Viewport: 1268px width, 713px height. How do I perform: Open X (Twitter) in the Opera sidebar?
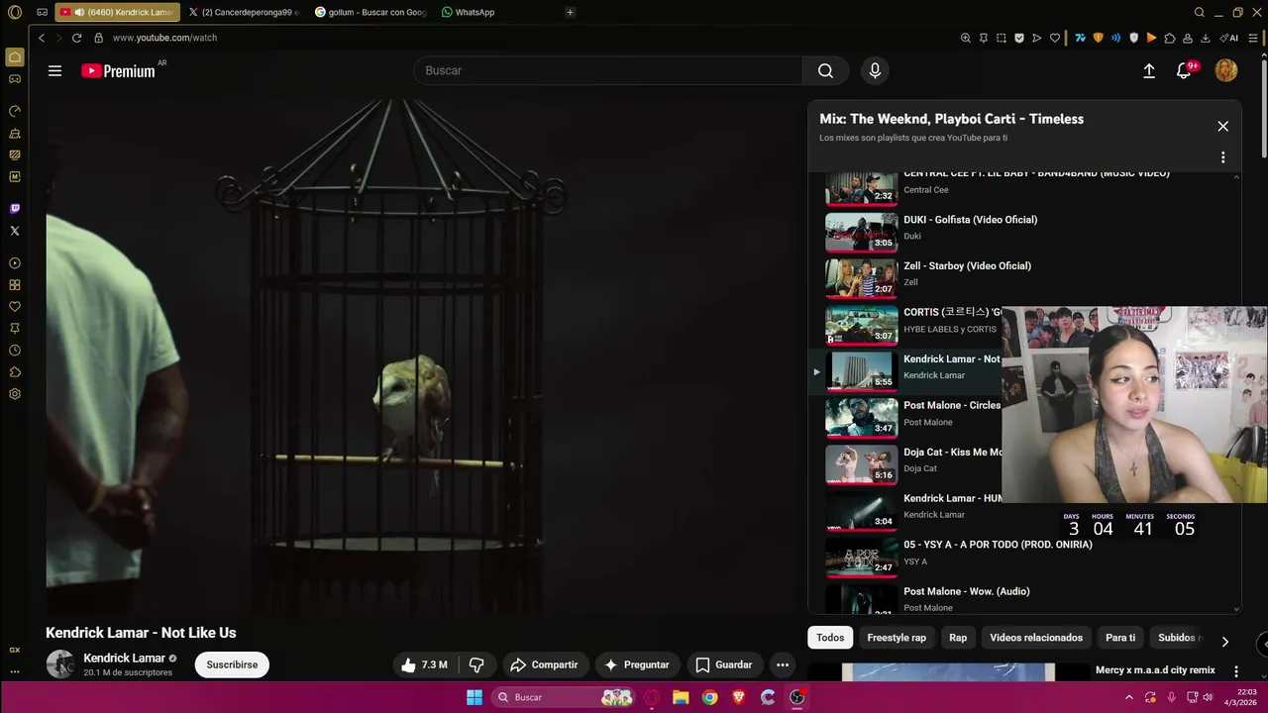pyautogui.click(x=15, y=231)
